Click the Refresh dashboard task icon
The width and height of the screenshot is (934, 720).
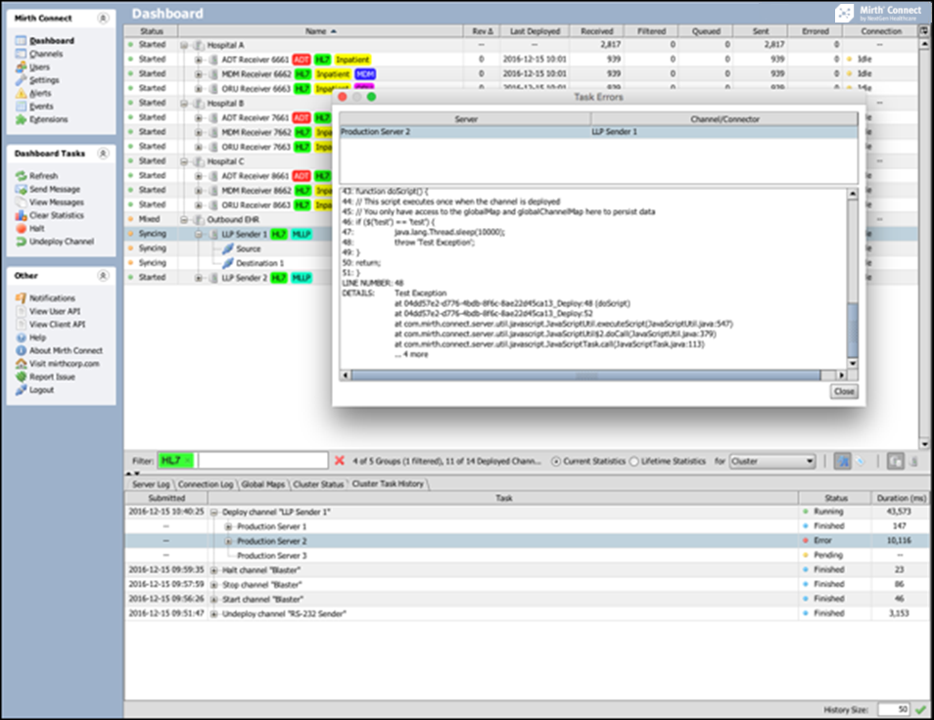point(21,176)
